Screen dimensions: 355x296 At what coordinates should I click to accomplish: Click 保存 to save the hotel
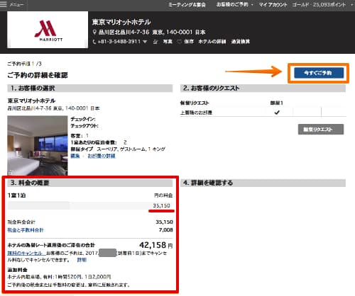(x=189, y=42)
